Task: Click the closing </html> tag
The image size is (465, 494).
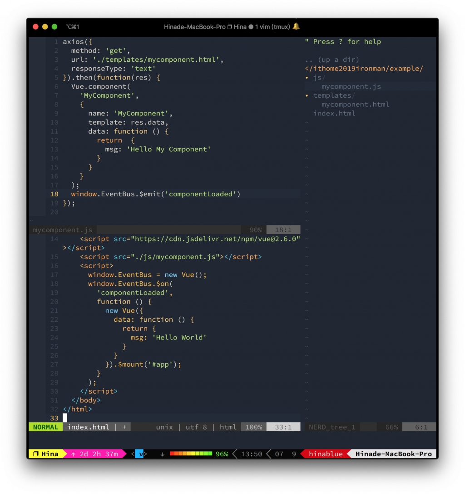Action: tap(78, 409)
